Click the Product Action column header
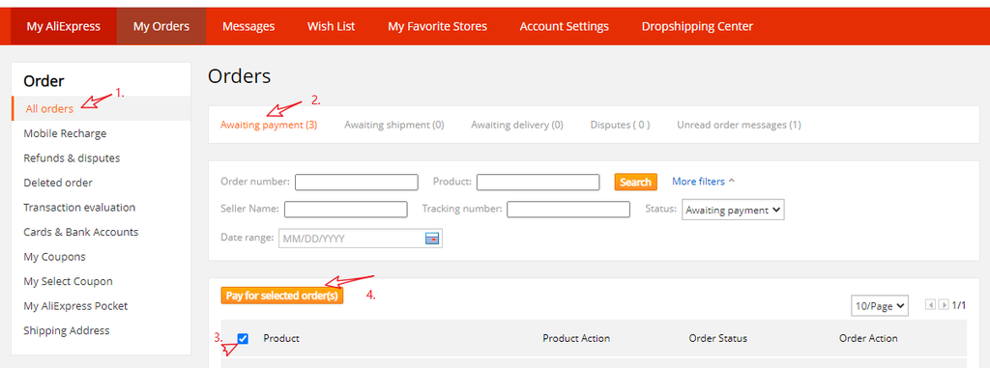The height and width of the screenshot is (368, 990). [576, 338]
